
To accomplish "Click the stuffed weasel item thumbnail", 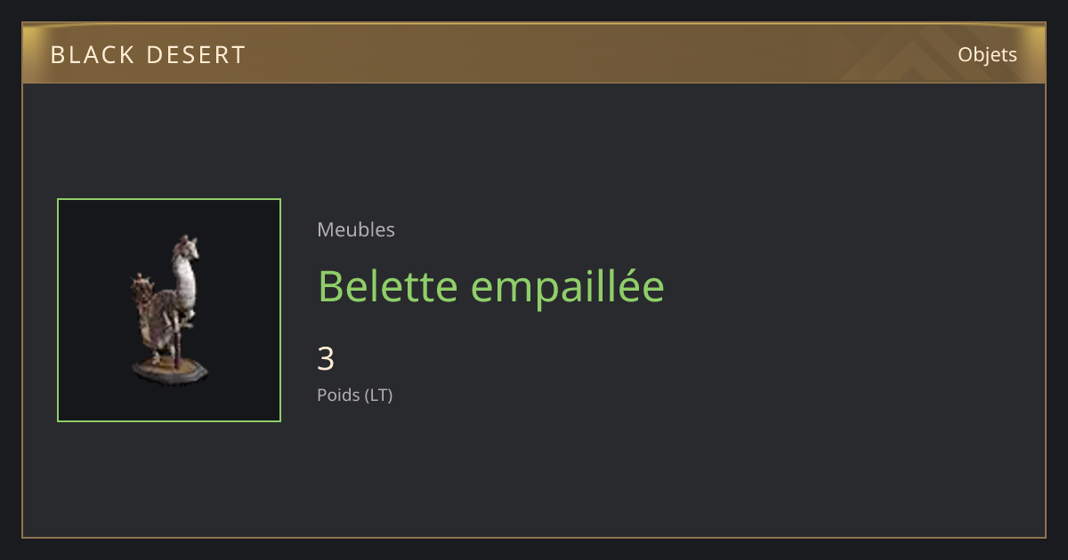I will [x=169, y=310].
